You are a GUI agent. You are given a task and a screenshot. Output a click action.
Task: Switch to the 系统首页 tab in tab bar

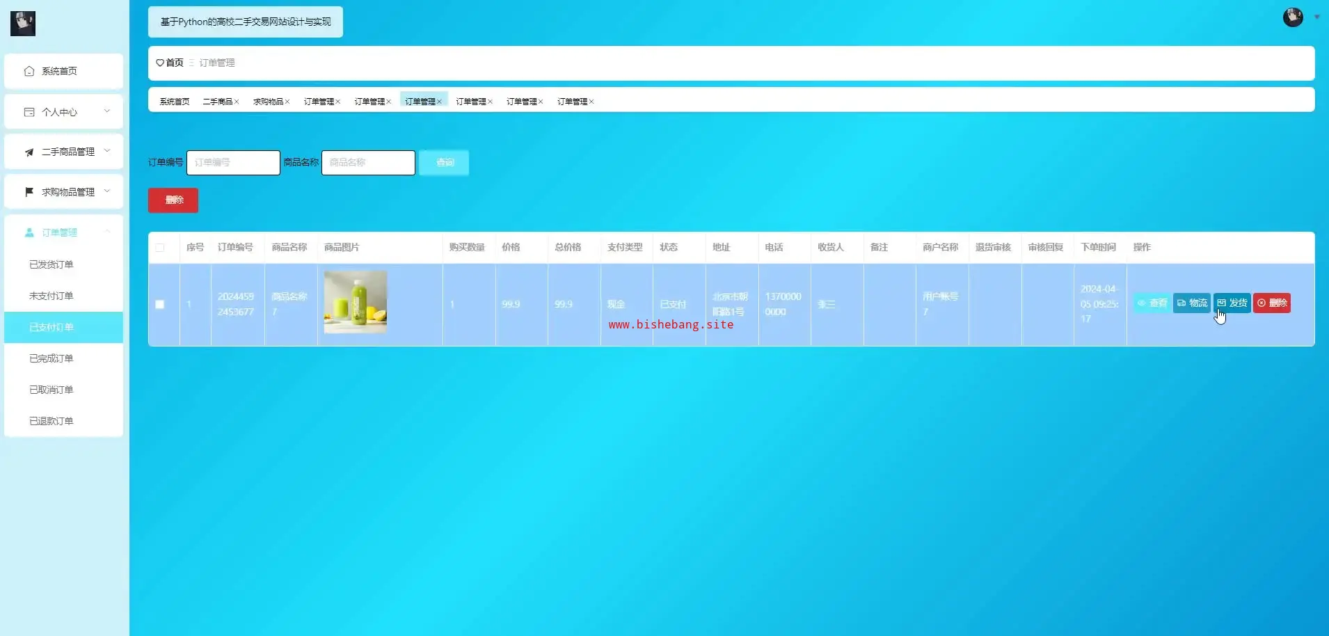[174, 102]
